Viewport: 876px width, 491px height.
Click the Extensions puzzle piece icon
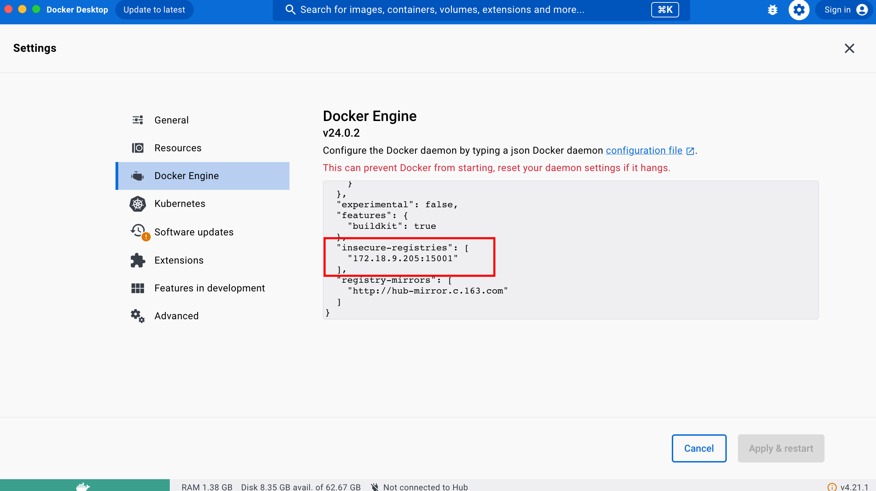tap(138, 260)
